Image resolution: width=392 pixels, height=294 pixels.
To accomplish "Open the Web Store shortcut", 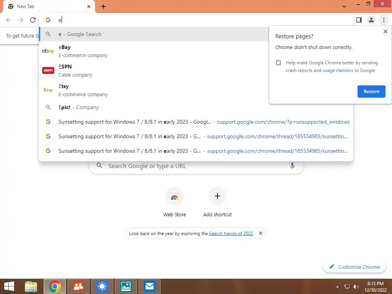I will [175, 202].
